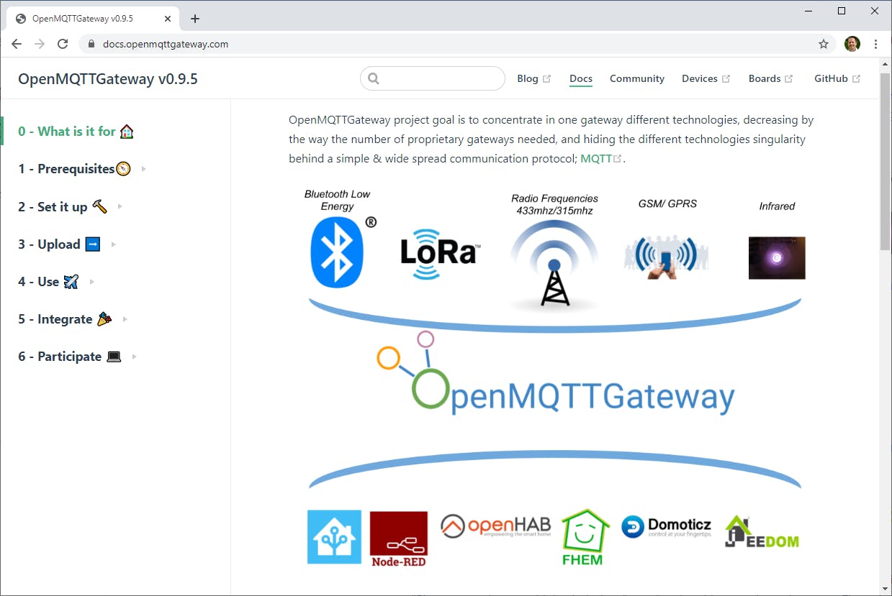Viewport: 892px width, 596px height.
Task: Click the Node-RED logo
Action: (398, 539)
